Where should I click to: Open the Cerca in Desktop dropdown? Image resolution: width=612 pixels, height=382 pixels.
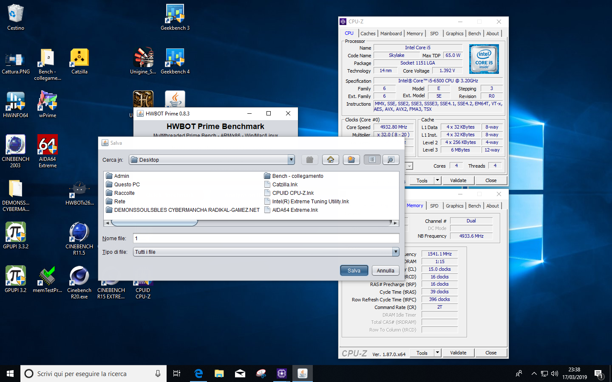(x=291, y=160)
